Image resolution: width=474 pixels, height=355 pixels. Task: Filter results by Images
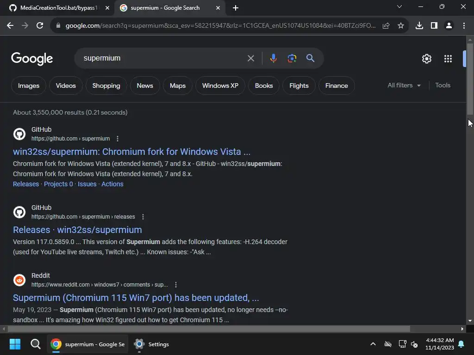coord(29,86)
